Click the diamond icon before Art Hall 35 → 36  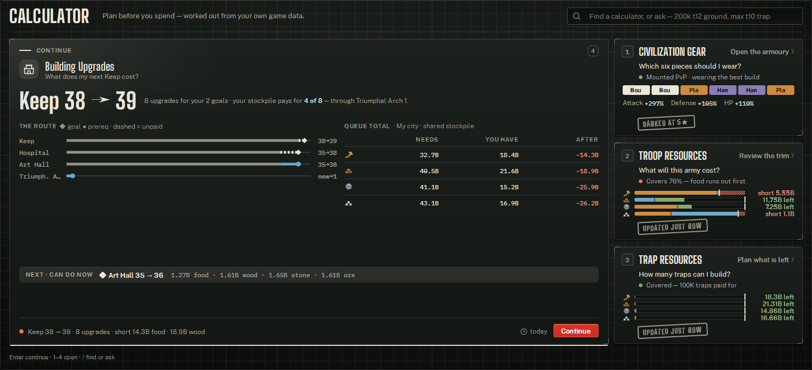tap(102, 275)
